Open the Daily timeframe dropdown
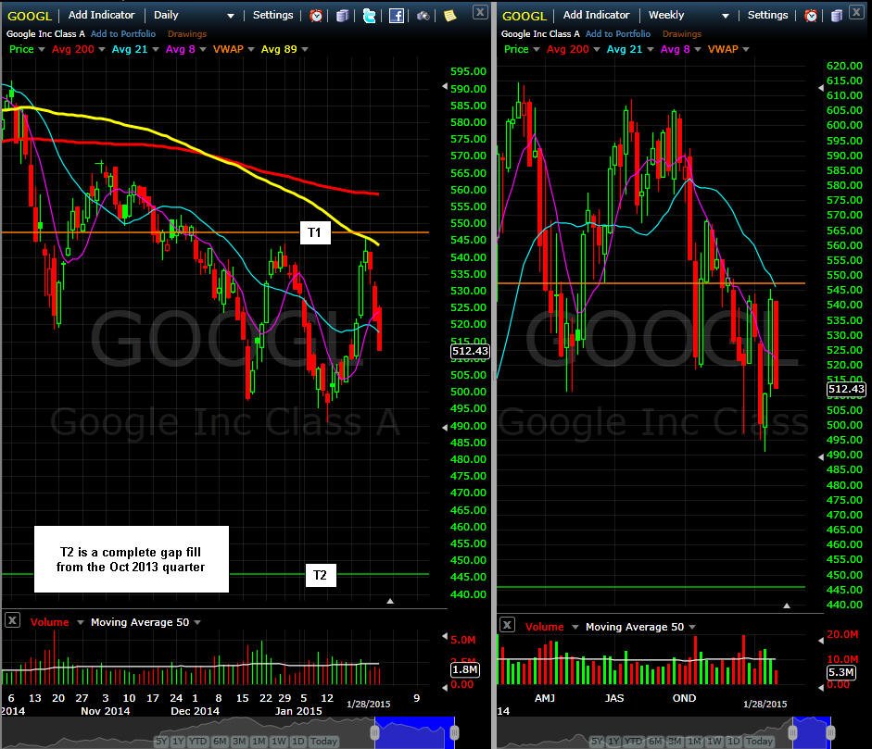Image resolution: width=872 pixels, height=749 pixels. 230,16
